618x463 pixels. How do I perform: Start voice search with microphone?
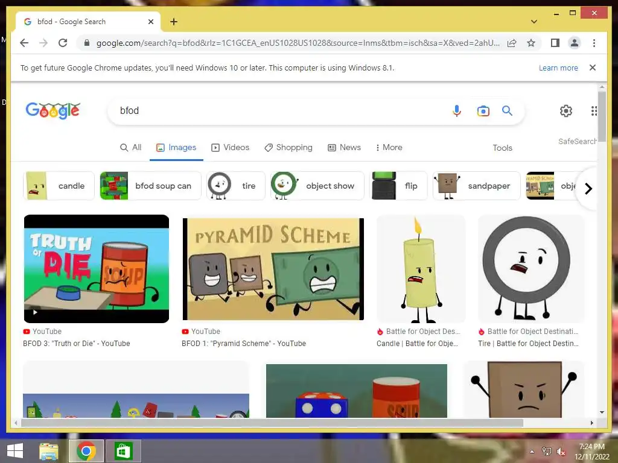click(x=456, y=111)
